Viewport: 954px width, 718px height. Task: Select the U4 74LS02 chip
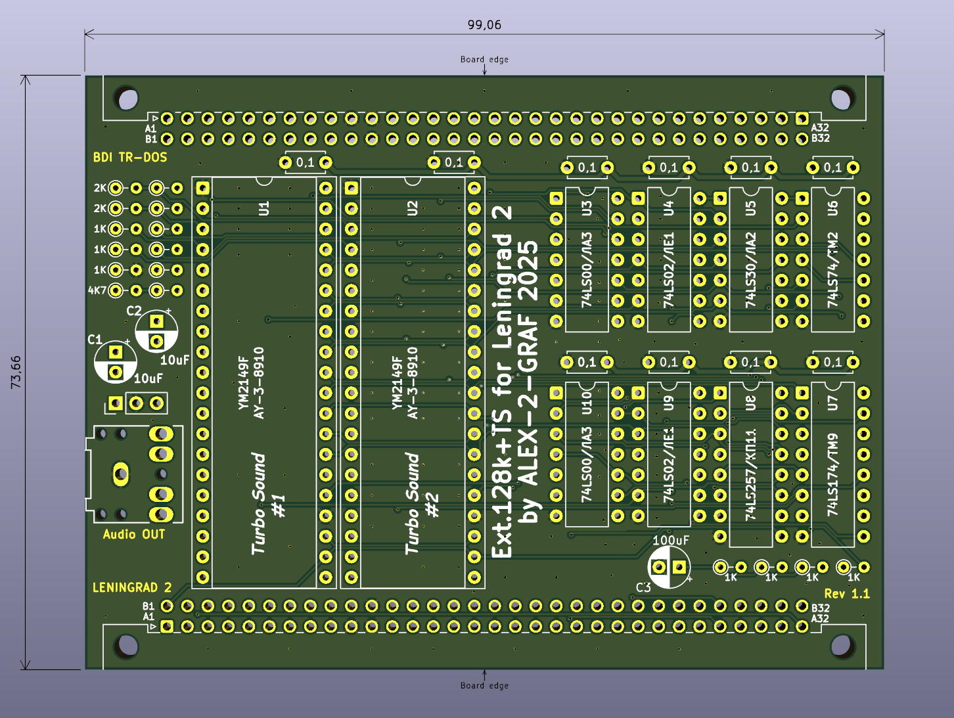coord(669,259)
